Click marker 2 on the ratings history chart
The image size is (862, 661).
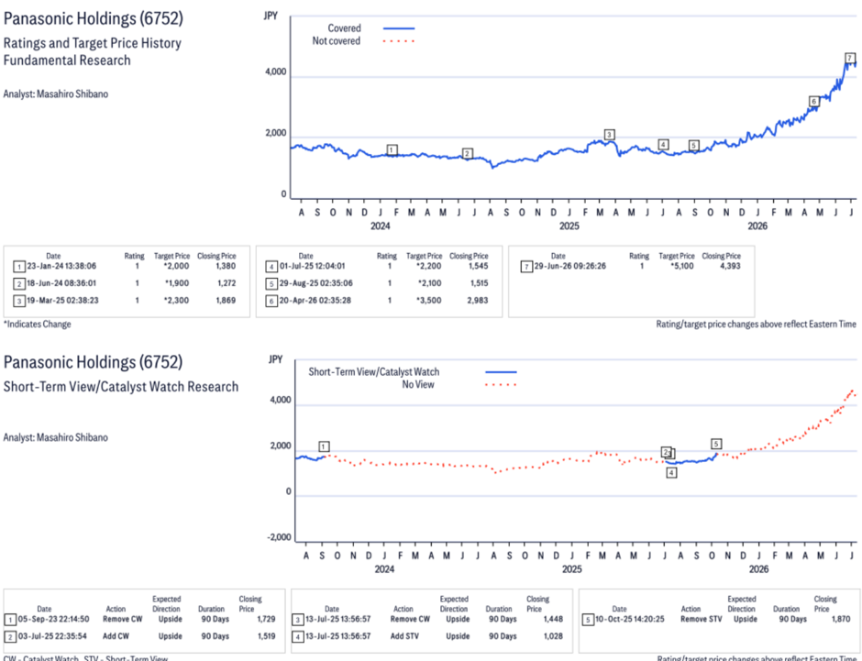point(467,154)
